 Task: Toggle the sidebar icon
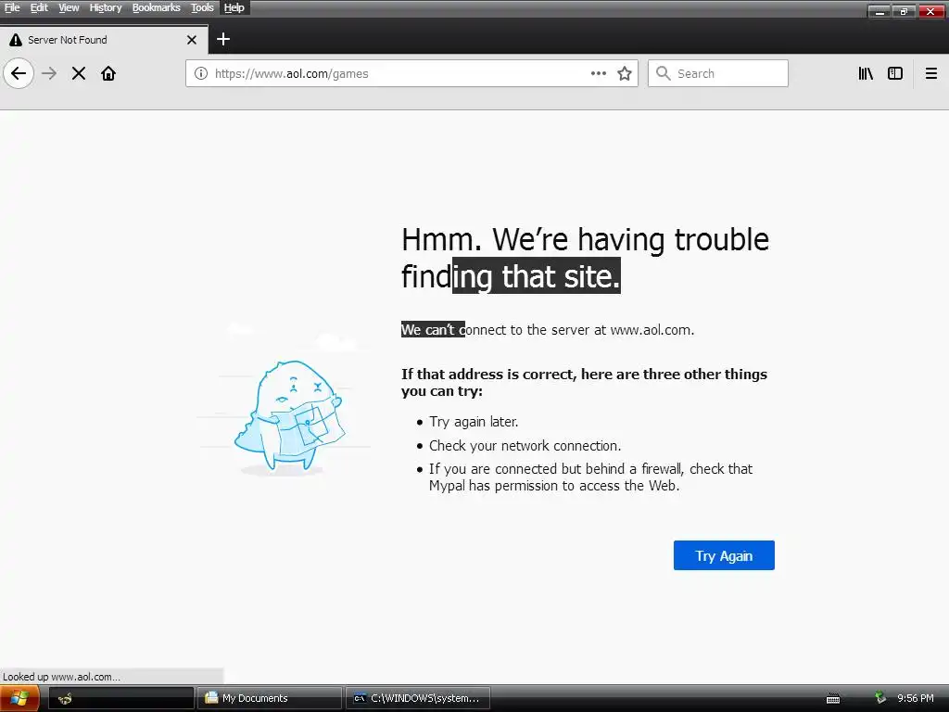(x=895, y=73)
